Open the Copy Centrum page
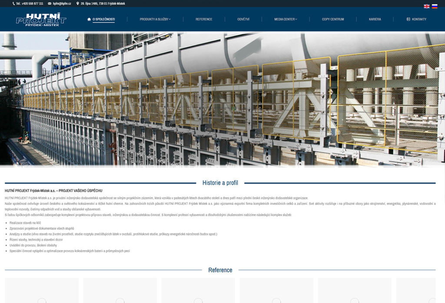Image resolution: width=445 pixels, height=303 pixels. [332, 19]
